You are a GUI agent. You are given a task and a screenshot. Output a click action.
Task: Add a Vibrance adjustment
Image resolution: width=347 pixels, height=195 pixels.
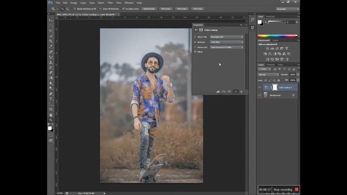(x=287, y=48)
